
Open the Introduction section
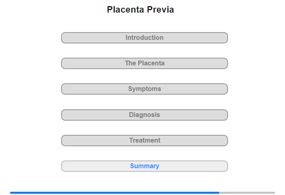144,38
